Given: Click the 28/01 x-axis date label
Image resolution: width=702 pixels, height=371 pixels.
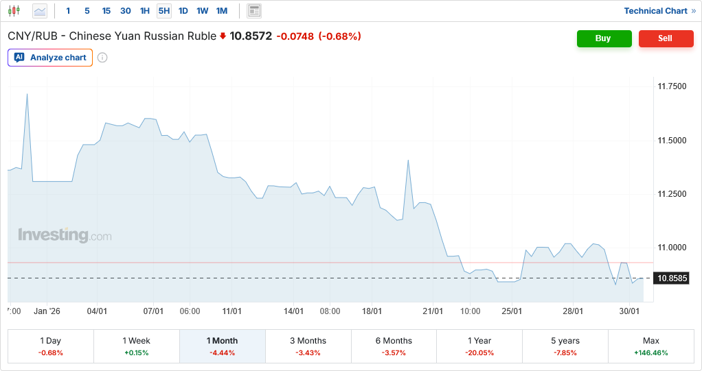Looking at the screenshot, I should click(573, 311).
